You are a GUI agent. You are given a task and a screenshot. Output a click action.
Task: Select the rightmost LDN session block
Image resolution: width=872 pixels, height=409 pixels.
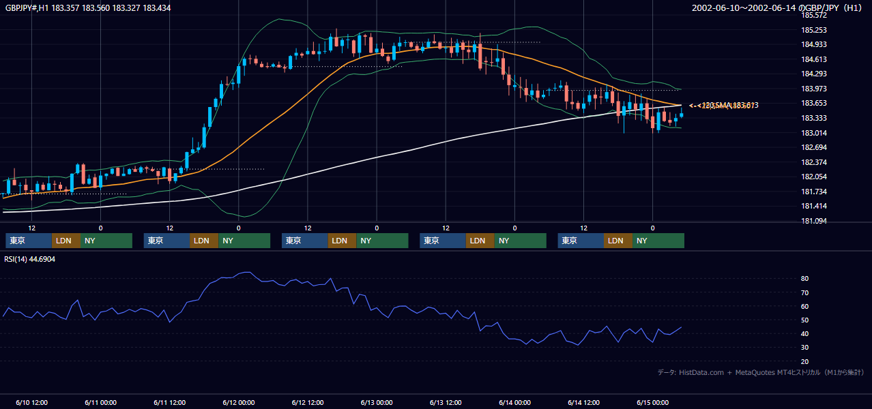619,241
